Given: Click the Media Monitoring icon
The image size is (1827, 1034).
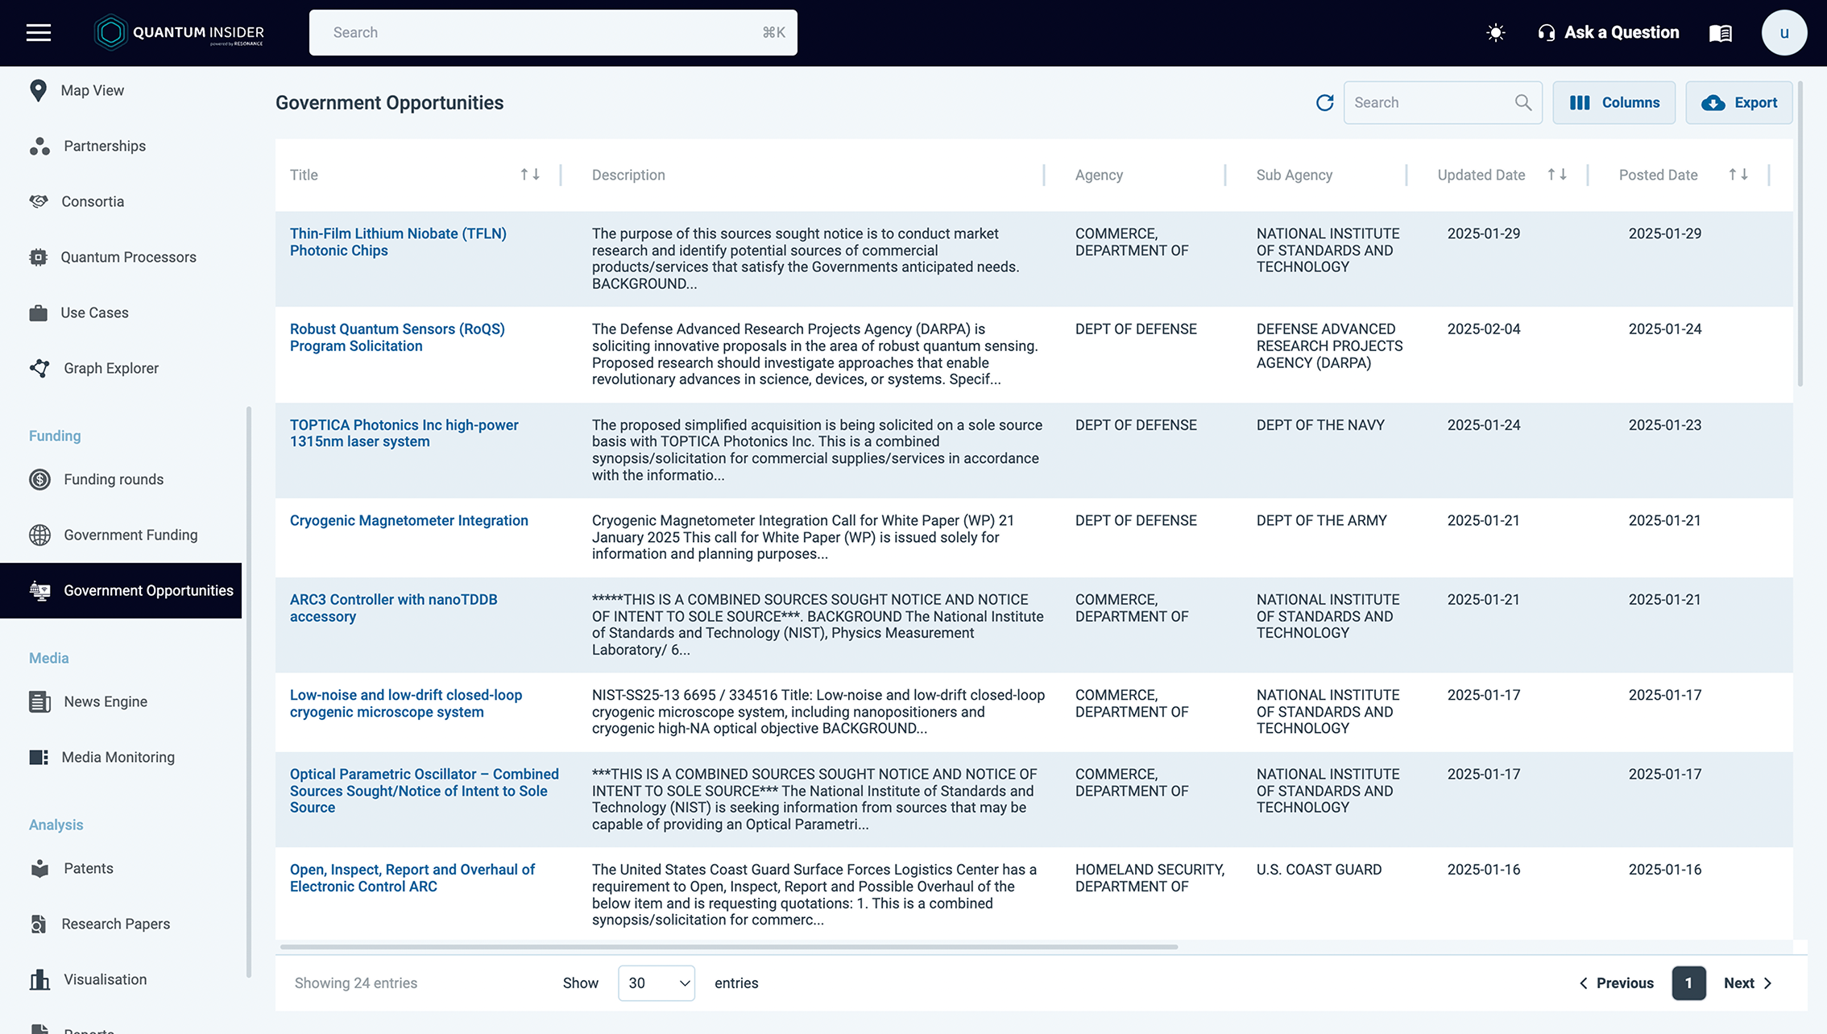Looking at the screenshot, I should point(39,757).
